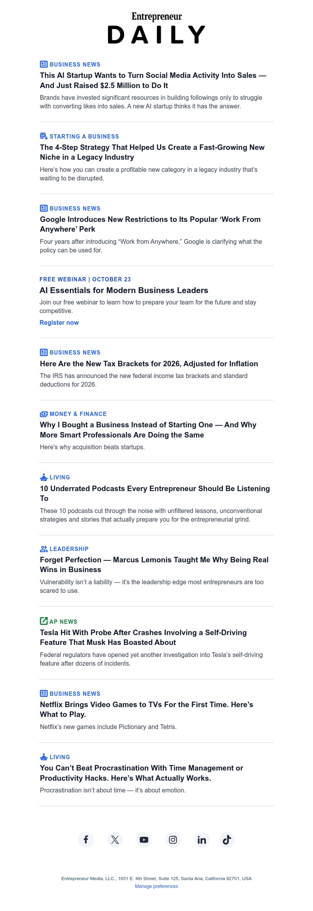Image resolution: width=313 pixels, height=911 pixels.
Task: Open Manage preferences link
Action: (156, 886)
